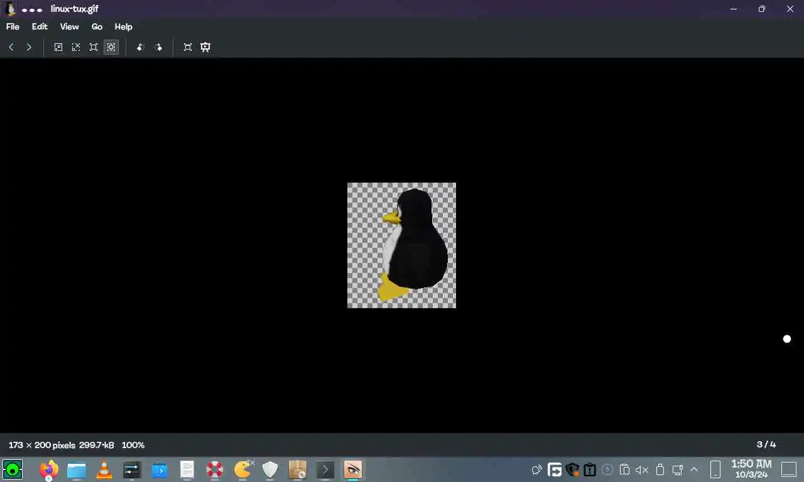Click the clipboard info tray icon

590,469
